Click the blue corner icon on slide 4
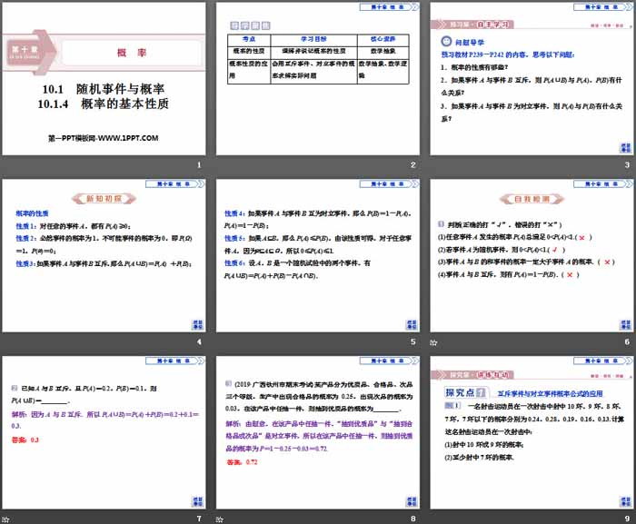 197,325
